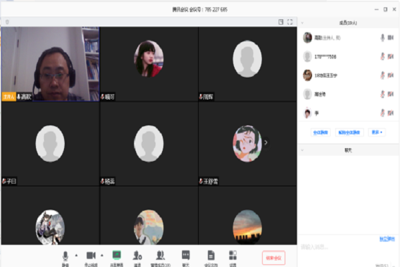Collapse the members panel header
Viewport: 400px width, 267px height.
[x=301, y=22]
